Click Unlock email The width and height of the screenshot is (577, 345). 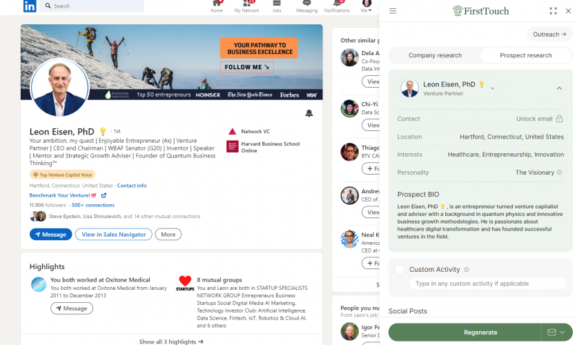tap(534, 119)
